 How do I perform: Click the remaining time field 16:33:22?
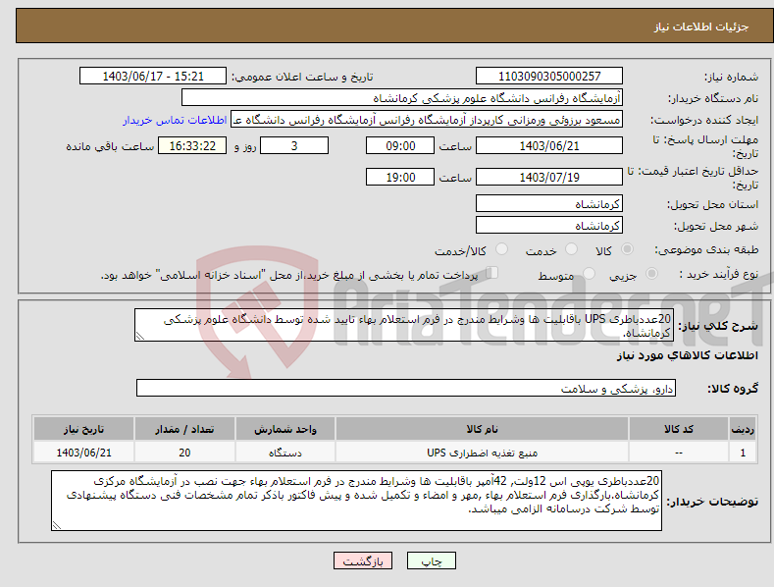[x=192, y=145]
